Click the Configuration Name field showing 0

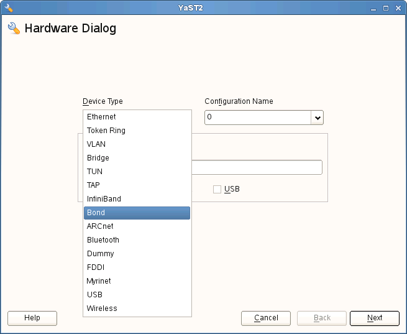click(258, 118)
